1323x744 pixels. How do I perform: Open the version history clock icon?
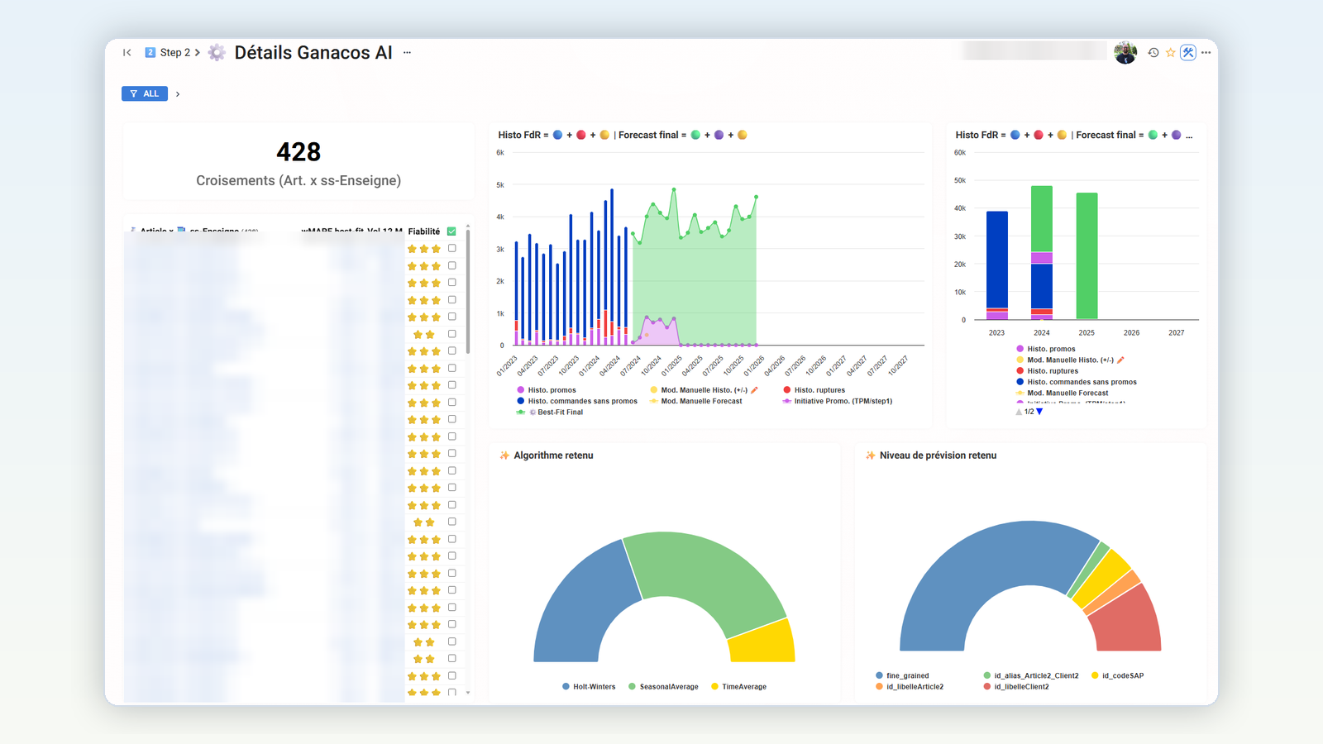[x=1153, y=52]
